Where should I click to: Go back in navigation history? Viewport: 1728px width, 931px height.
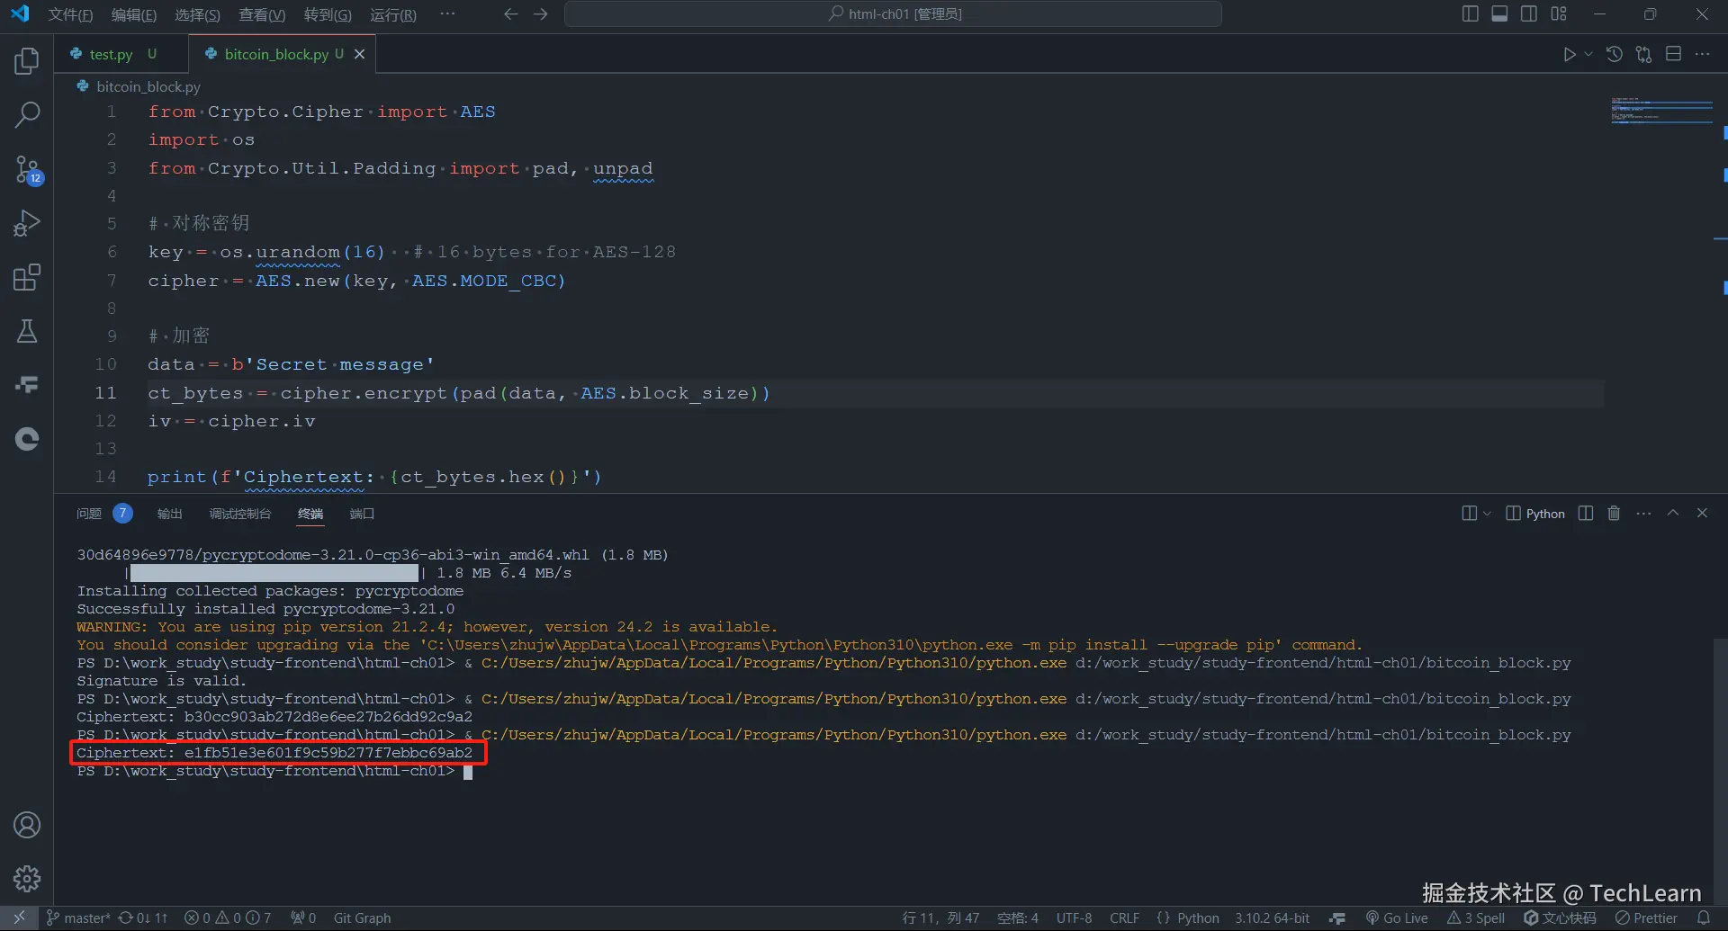tap(510, 14)
